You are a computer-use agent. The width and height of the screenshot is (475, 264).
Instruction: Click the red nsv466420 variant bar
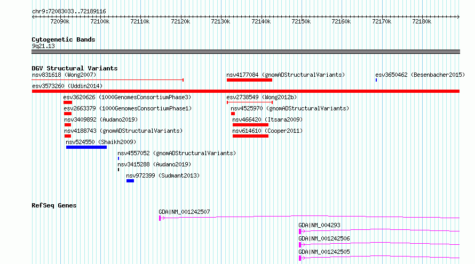pos(250,125)
